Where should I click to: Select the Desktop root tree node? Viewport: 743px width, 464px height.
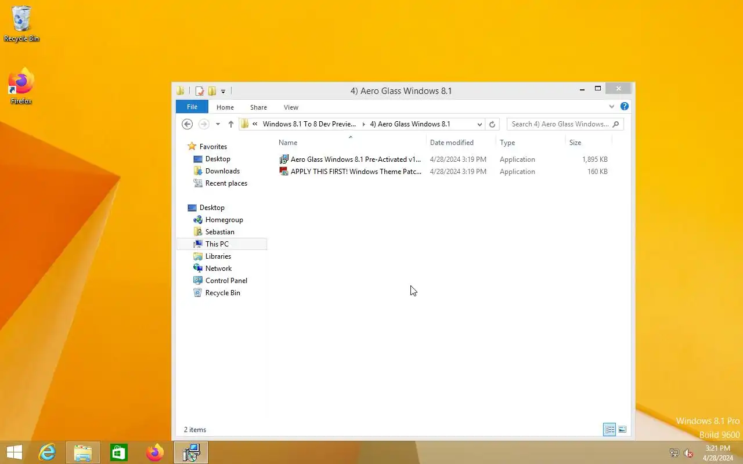point(212,208)
